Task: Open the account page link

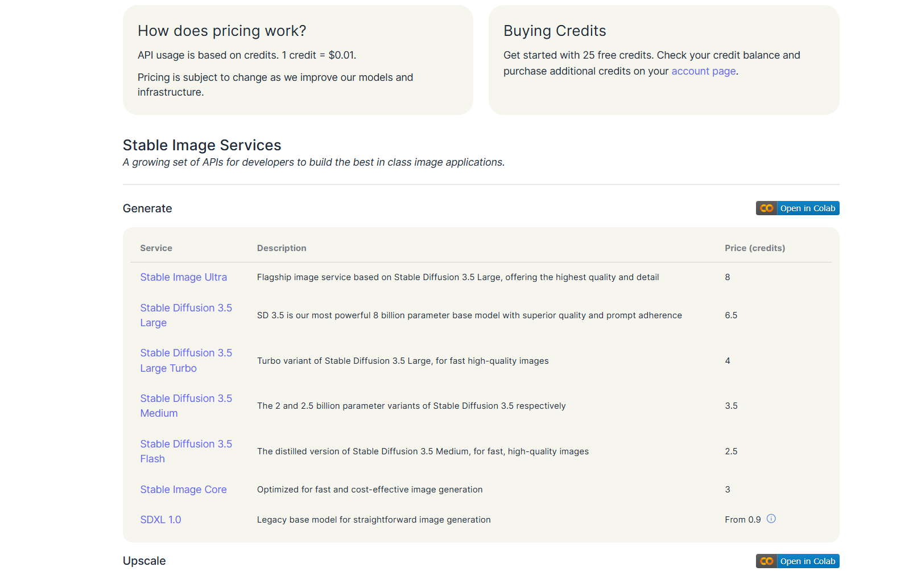Action: pyautogui.click(x=704, y=71)
